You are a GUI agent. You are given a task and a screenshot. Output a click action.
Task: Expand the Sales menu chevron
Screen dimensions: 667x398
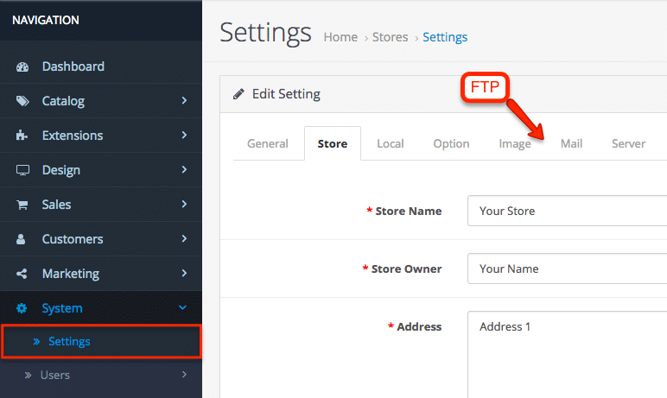(184, 204)
